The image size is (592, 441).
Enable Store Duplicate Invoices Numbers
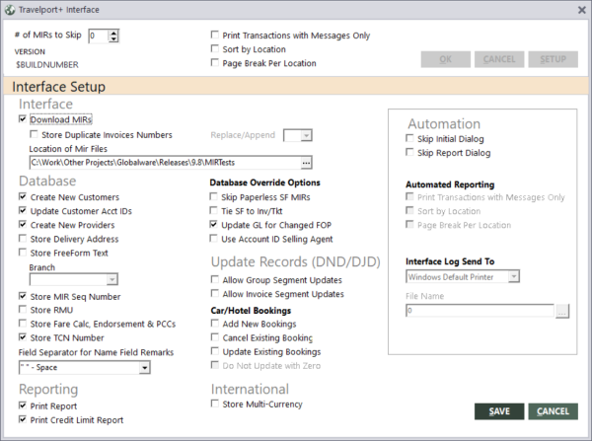pyautogui.click(x=34, y=134)
